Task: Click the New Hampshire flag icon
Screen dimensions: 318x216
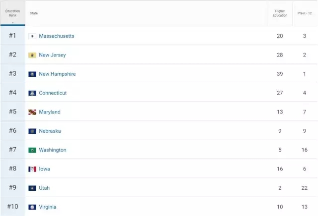Action: [32, 74]
